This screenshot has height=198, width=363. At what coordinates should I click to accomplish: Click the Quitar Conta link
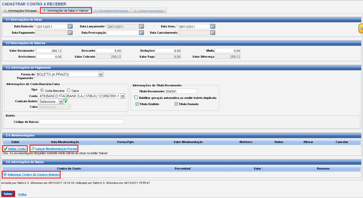coord(17,149)
